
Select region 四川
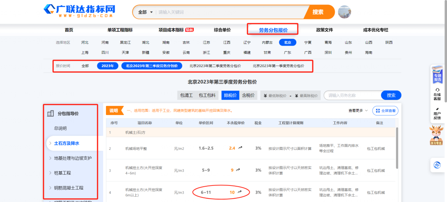[105, 53]
